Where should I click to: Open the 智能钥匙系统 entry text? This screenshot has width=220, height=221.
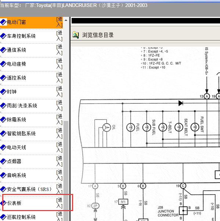pos(21,134)
